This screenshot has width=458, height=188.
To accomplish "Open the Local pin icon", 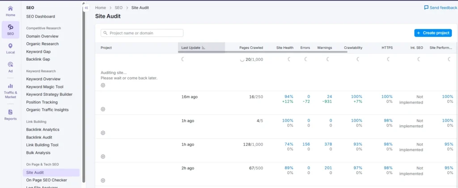I will click(x=11, y=46).
